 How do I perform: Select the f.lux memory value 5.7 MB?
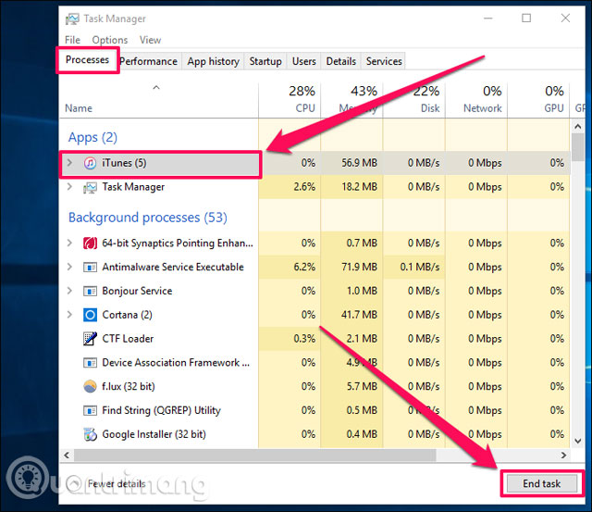tap(362, 386)
